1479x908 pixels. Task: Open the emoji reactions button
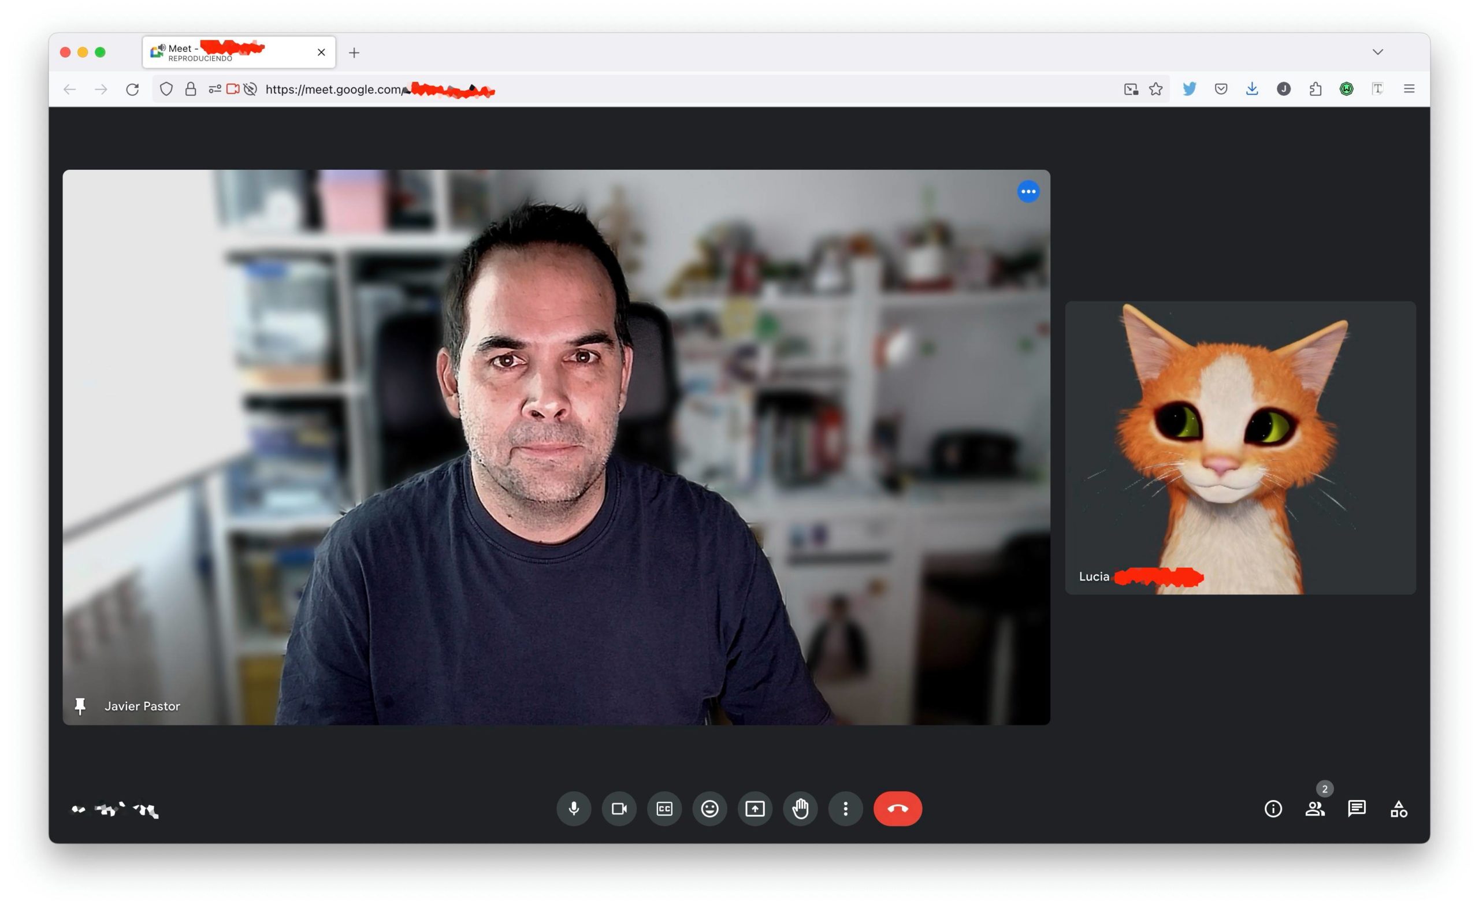click(x=709, y=808)
